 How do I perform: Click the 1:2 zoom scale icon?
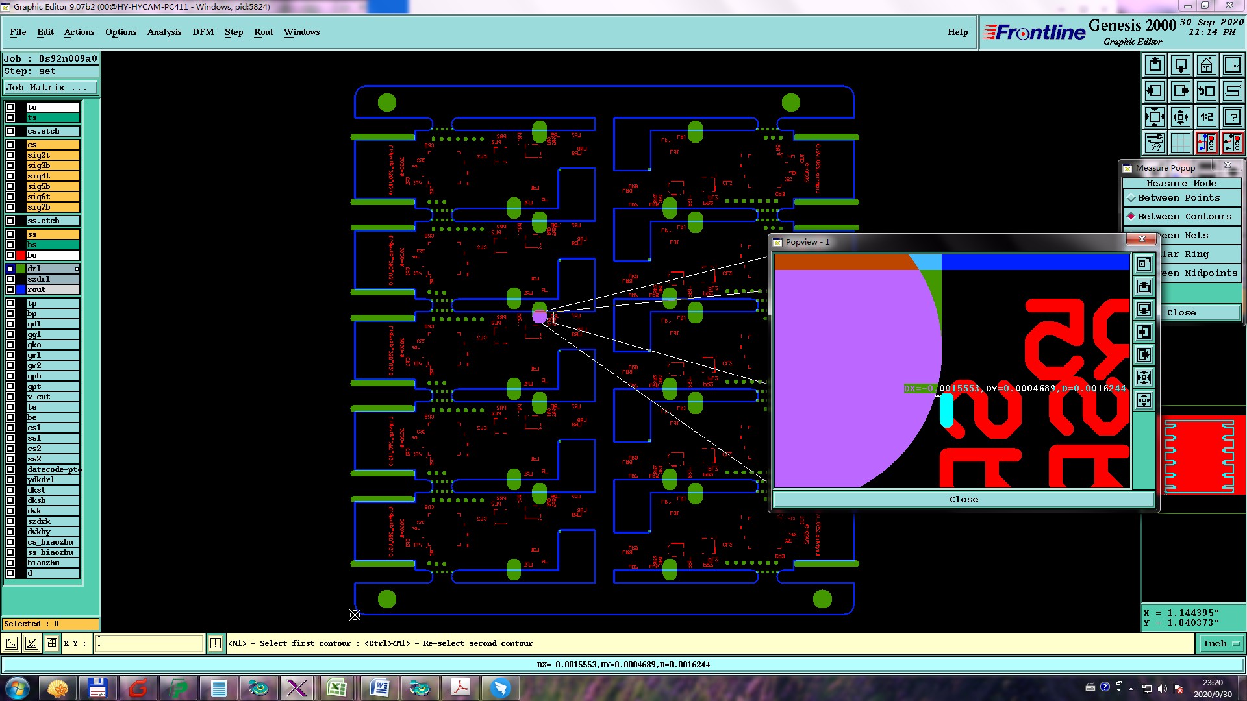[x=1206, y=117]
